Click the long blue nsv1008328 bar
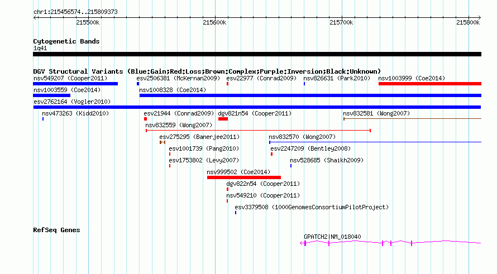The width and height of the screenshot is (497, 274). 310,95
